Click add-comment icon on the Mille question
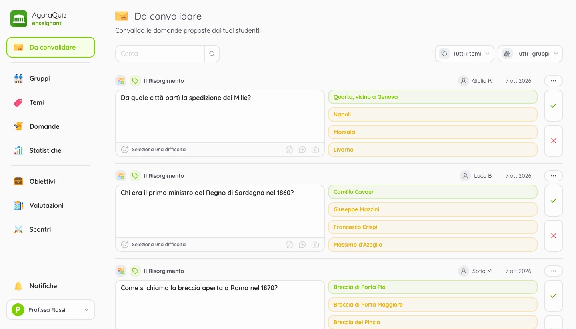This screenshot has width=576, height=329. (302, 150)
